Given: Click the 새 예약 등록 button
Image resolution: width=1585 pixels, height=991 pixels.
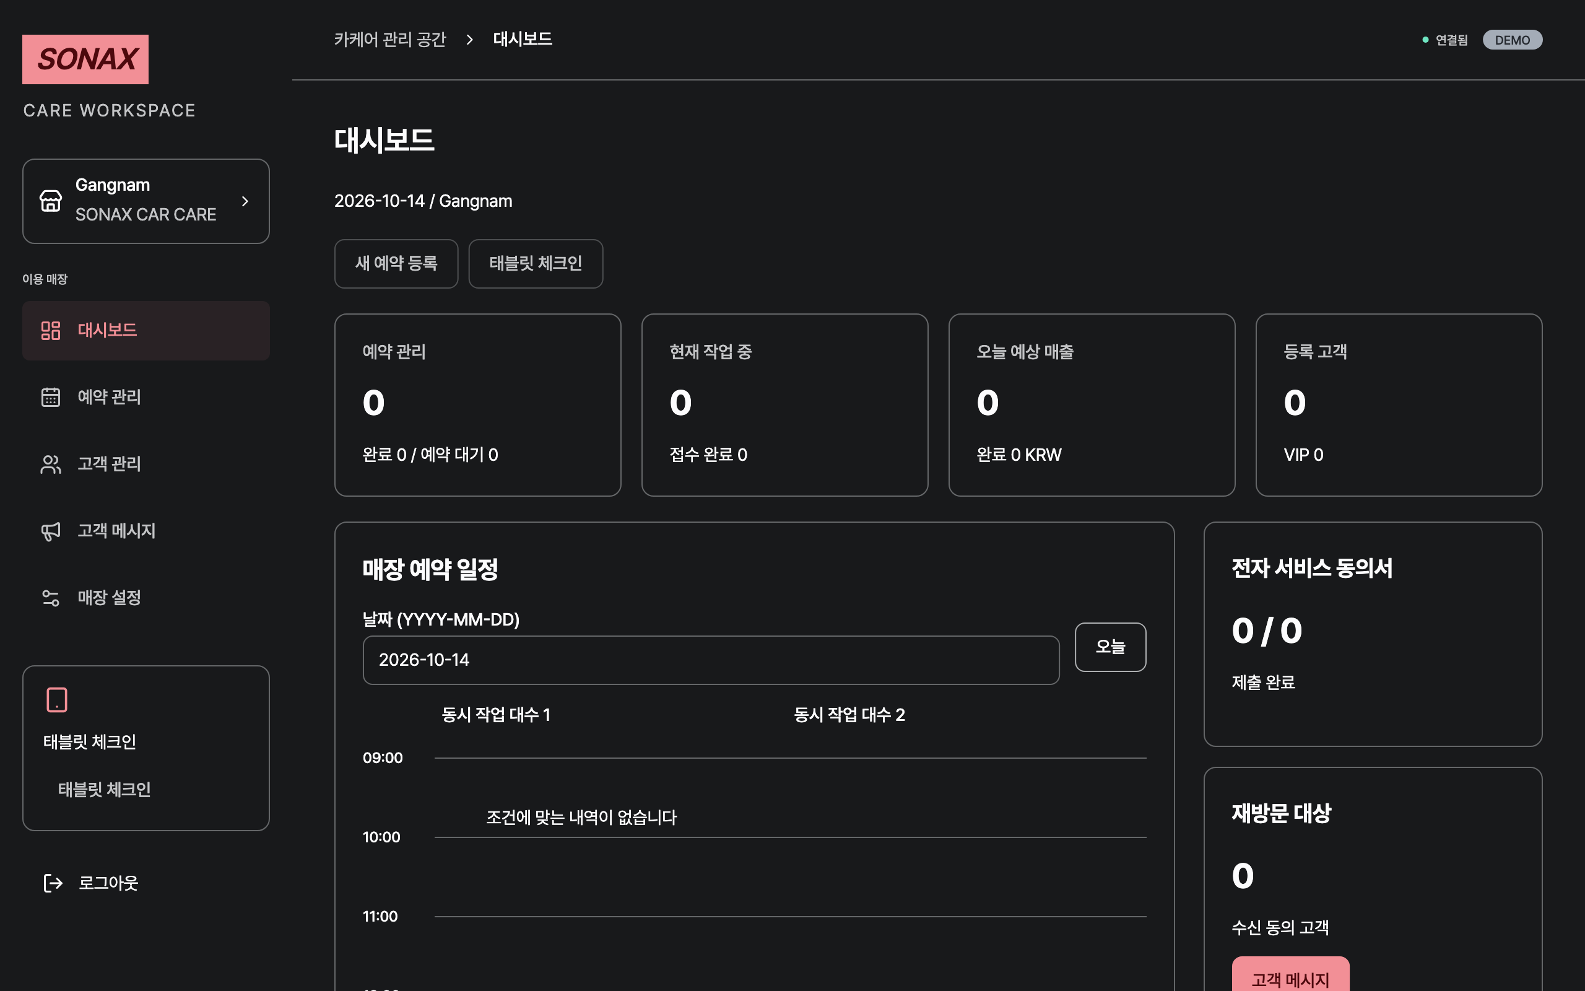Looking at the screenshot, I should (x=396, y=263).
